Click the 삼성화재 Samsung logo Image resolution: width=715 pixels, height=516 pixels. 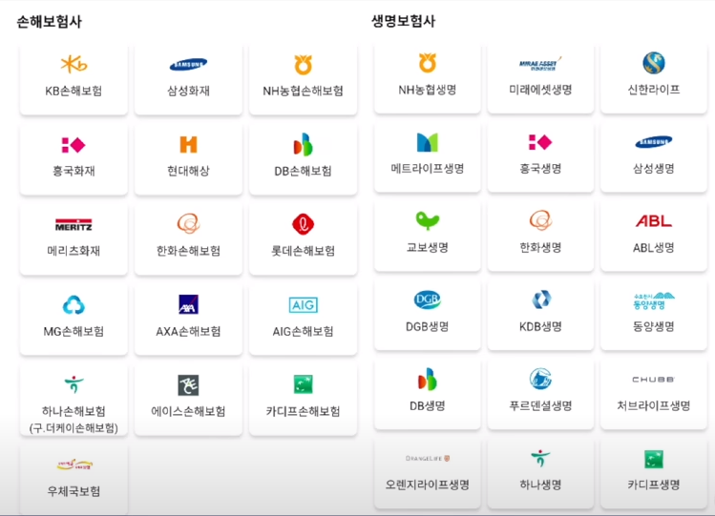tap(188, 65)
